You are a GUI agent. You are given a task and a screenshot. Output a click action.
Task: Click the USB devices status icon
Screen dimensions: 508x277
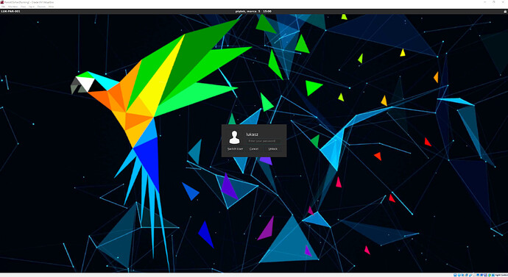coord(470,275)
